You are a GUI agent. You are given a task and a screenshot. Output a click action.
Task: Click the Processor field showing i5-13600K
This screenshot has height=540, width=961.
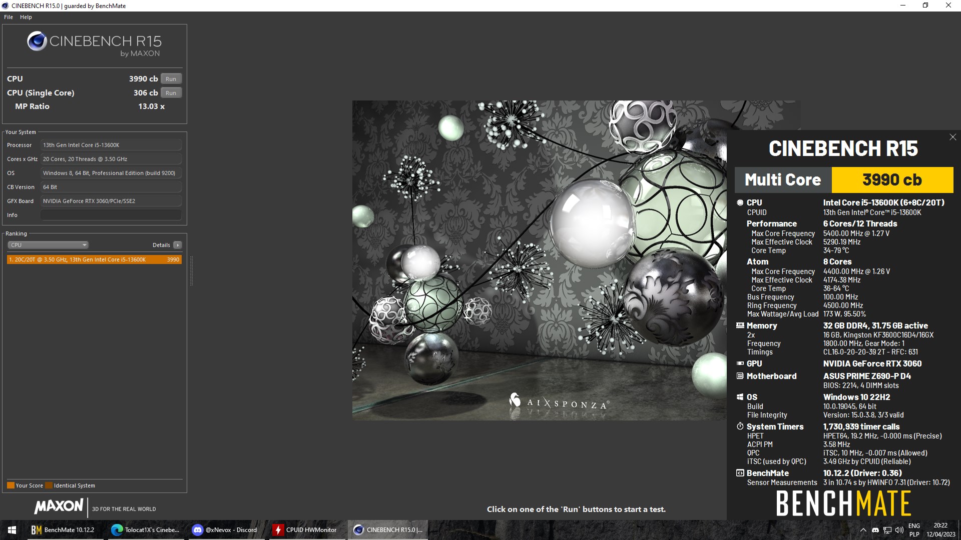coord(111,145)
